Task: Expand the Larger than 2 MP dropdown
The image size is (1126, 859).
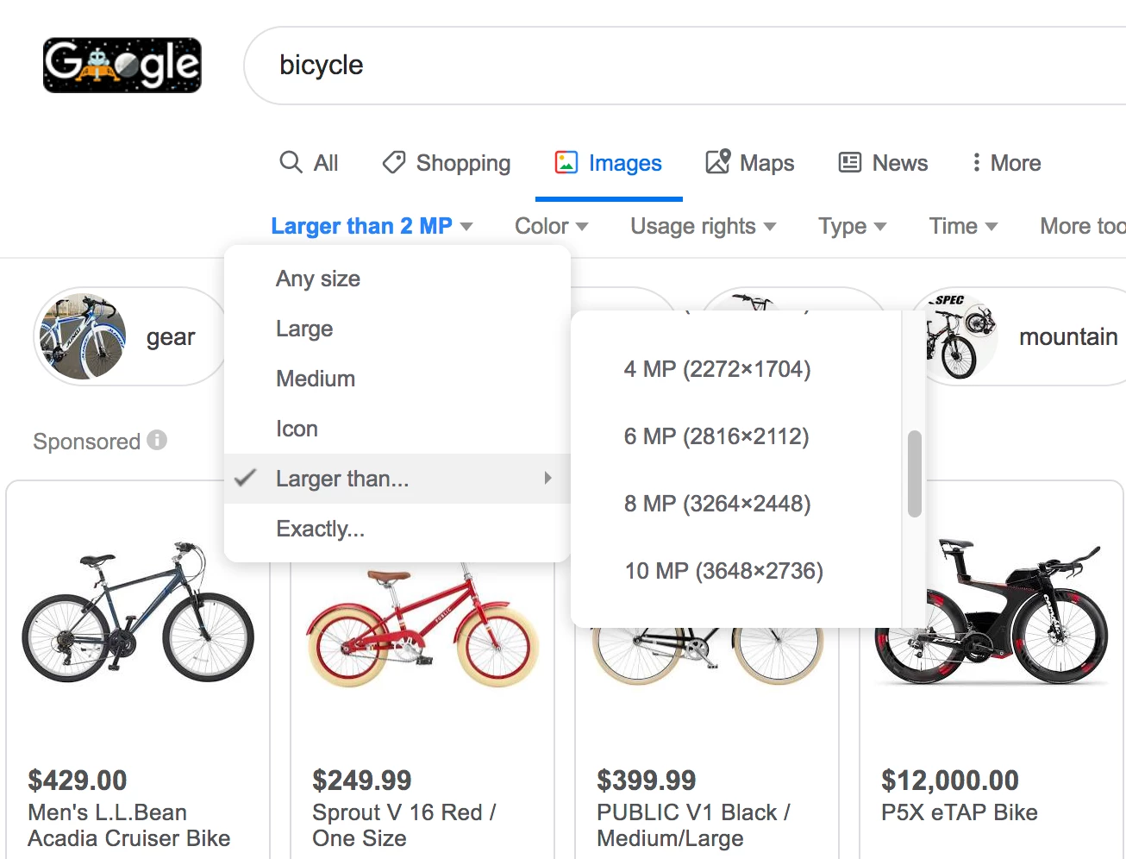Action: pyautogui.click(x=372, y=226)
